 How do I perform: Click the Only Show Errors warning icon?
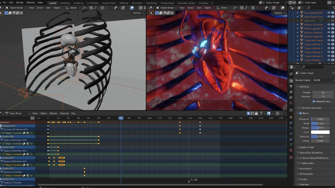[x=256, y=113]
